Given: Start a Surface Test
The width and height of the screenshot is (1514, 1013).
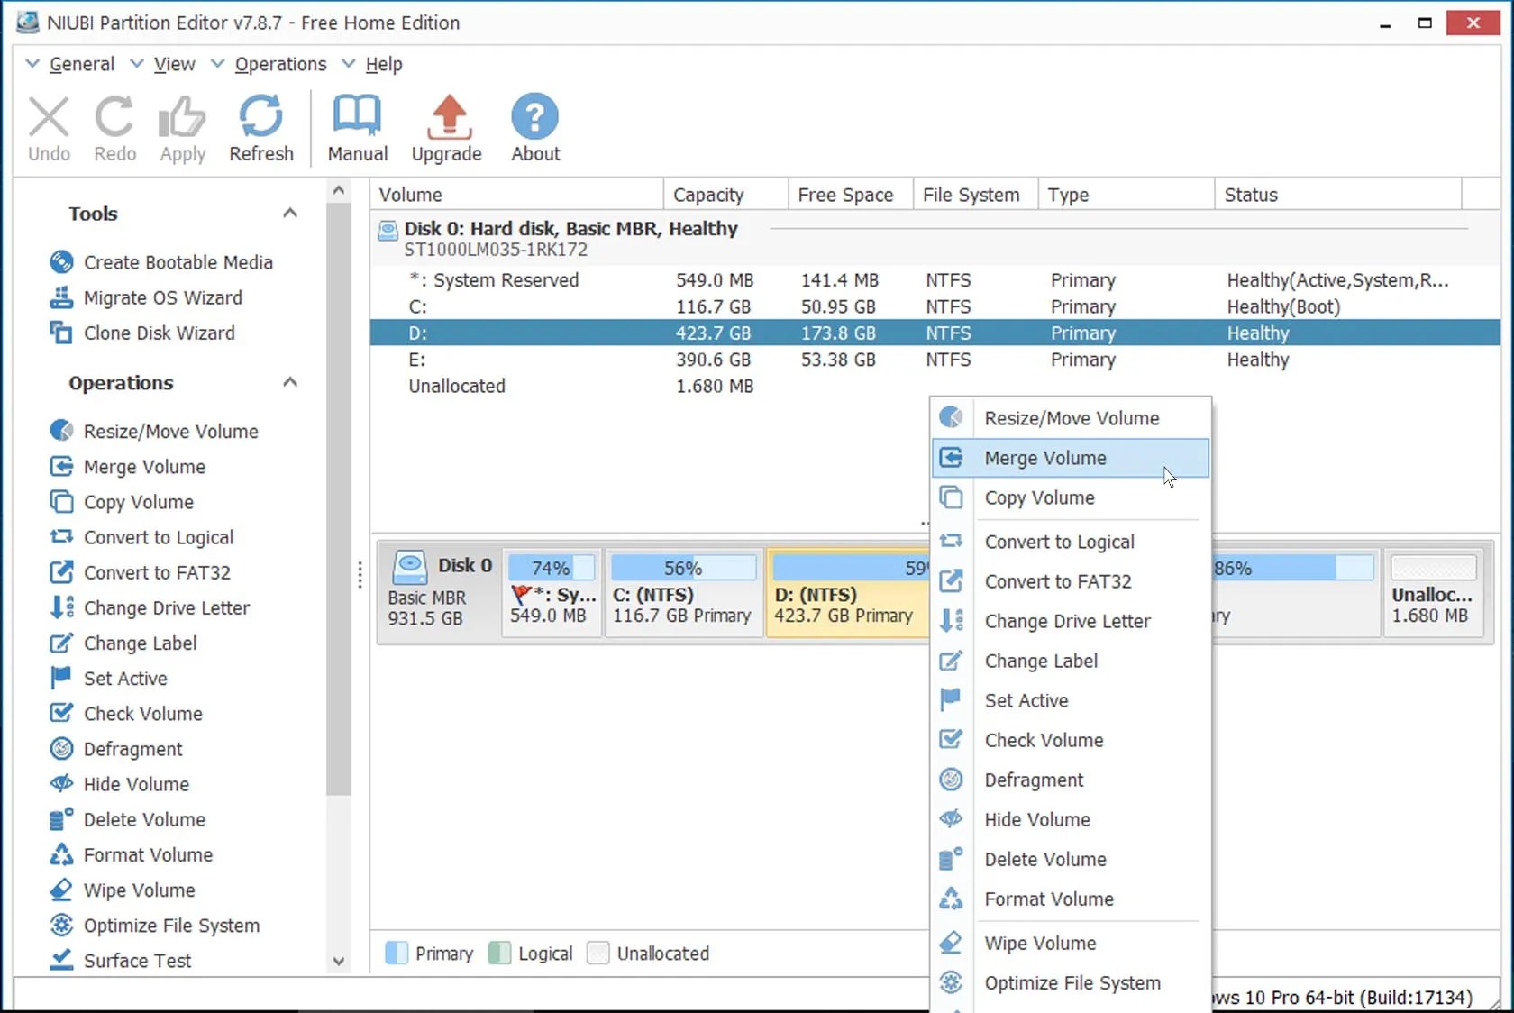Looking at the screenshot, I should [x=136, y=961].
